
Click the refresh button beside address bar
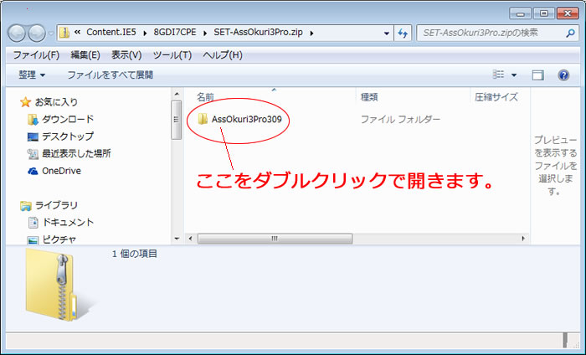tap(404, 33)
